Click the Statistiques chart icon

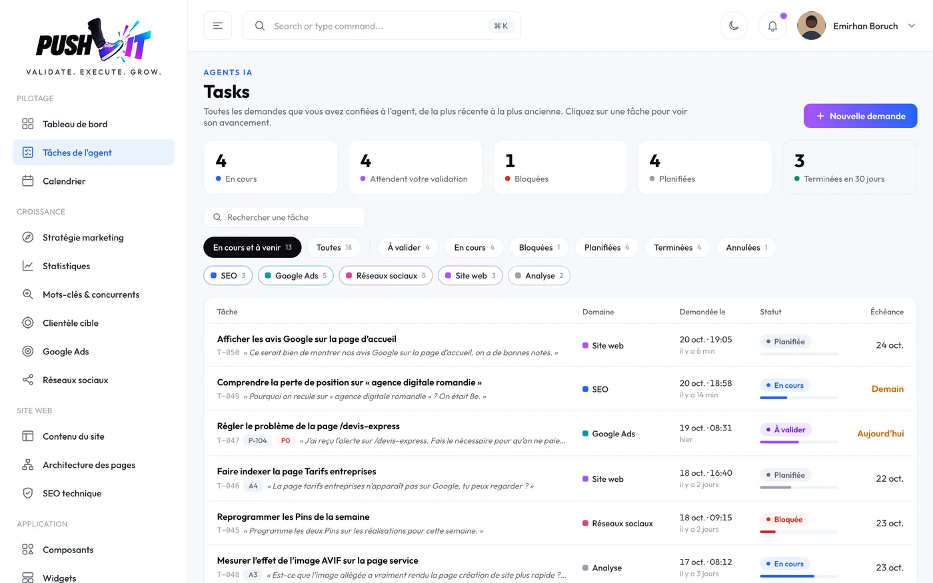coord(28,267)
